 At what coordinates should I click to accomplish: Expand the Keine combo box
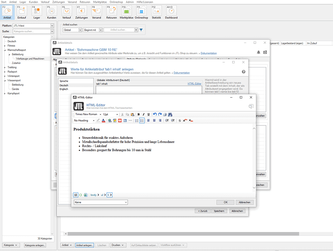point(126,202)
